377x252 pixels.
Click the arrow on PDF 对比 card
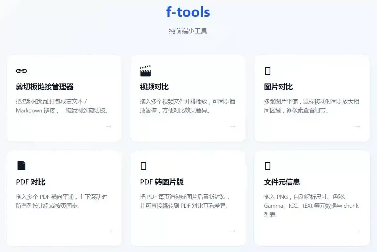109,231
